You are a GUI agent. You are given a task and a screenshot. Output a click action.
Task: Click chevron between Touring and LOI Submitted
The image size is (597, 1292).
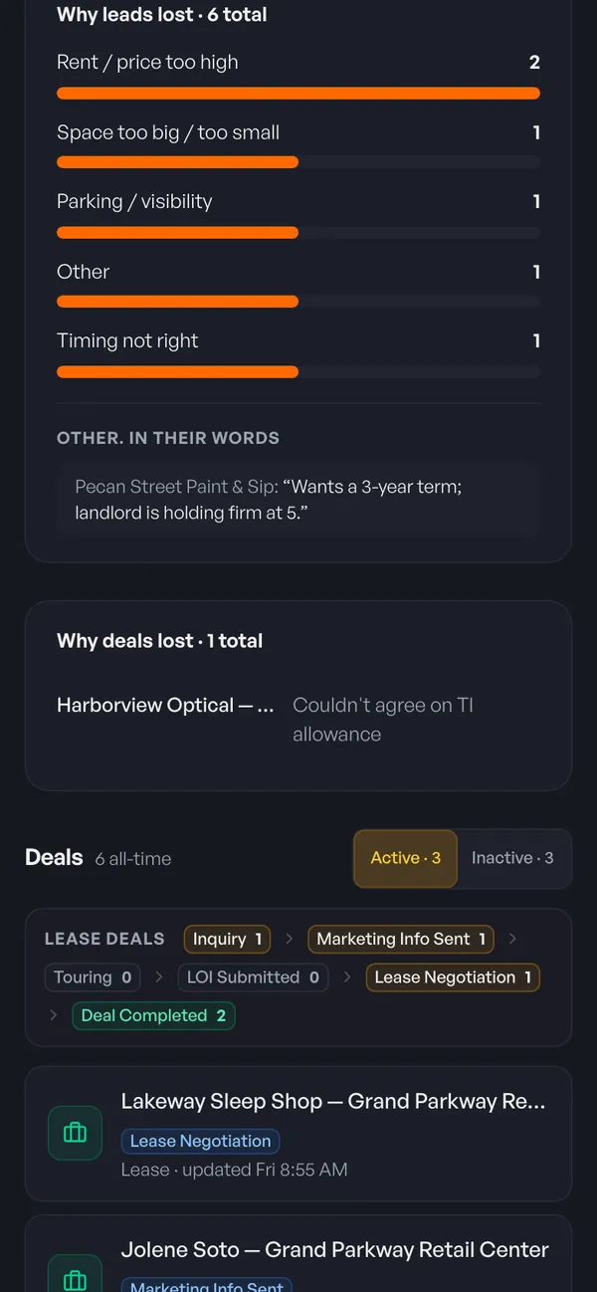click(x=158, y=977)
